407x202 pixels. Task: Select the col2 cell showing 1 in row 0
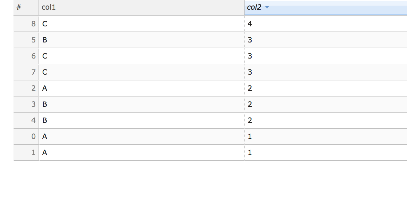pyautogui.click(x=250, y=136)
